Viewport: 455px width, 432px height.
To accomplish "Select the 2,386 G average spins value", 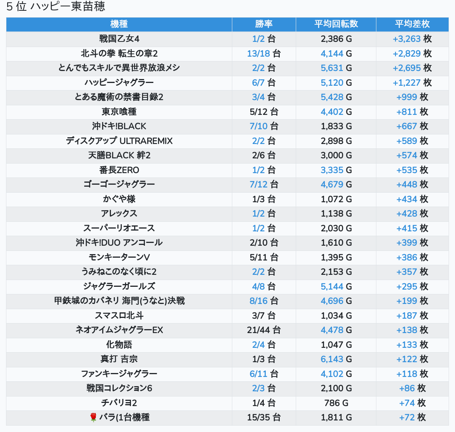I will pos(336,39).
